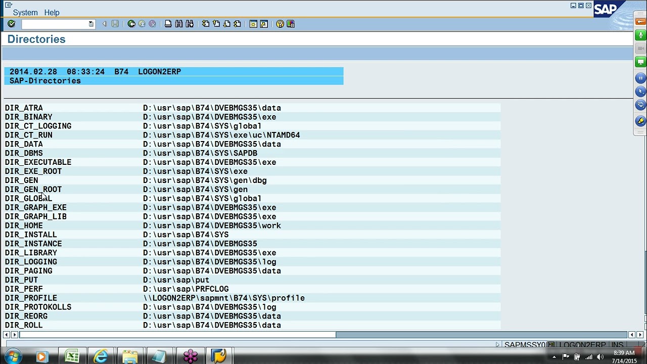Click the purple flower taskbar icon
647x364 pixels.
190,356
